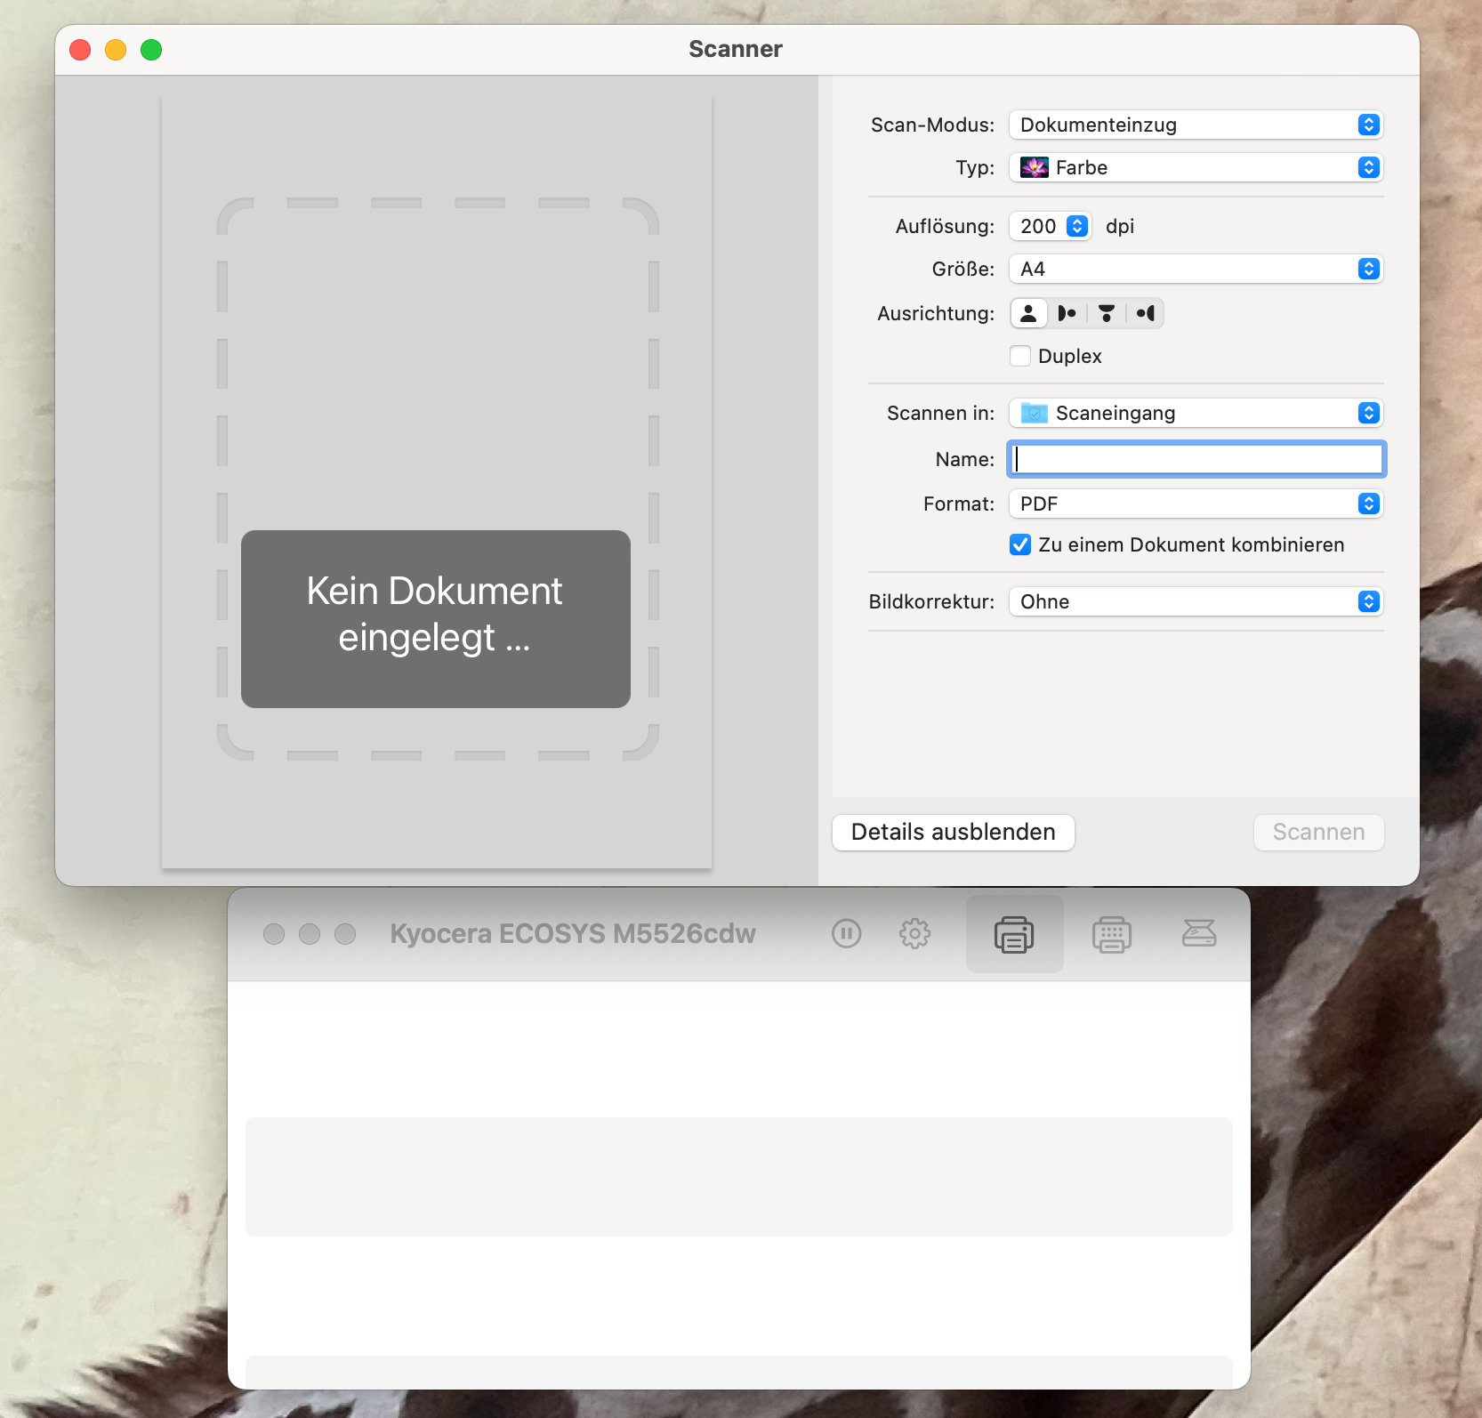The image size is (1482, 1418).
Task: Open the Bildkorrektur dropdown
Action: (x=1196, y=601)
